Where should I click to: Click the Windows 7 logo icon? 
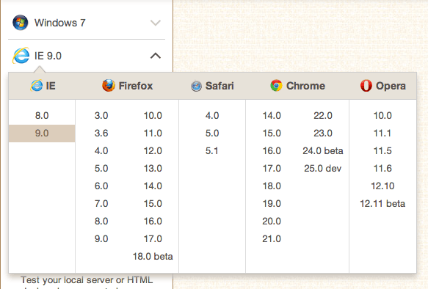(x=21, y=23)
